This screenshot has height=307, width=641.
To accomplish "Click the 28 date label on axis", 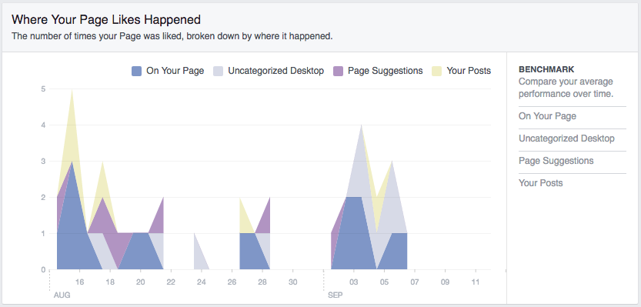I will (x=262, y=282).
